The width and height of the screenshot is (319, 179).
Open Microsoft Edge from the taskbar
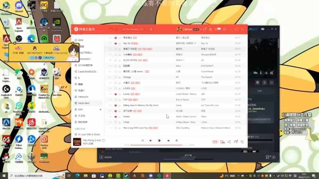(x=77, y=176)
